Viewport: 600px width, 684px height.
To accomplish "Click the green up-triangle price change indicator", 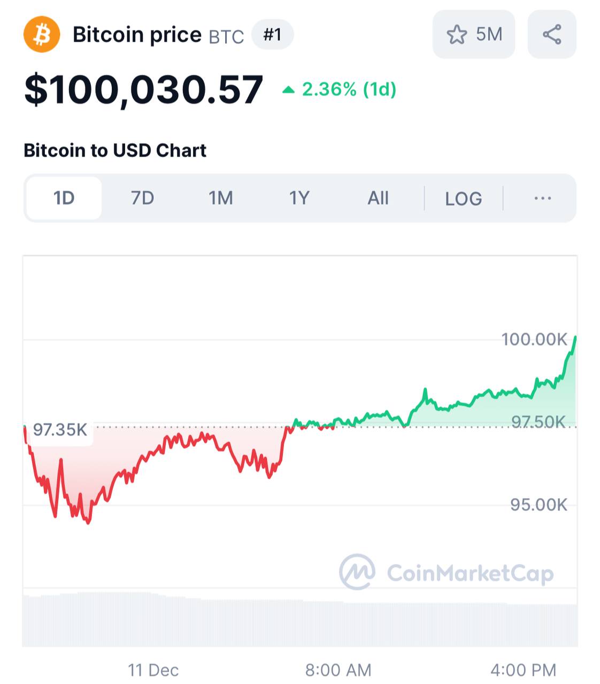I will click(x=289, y=90).
